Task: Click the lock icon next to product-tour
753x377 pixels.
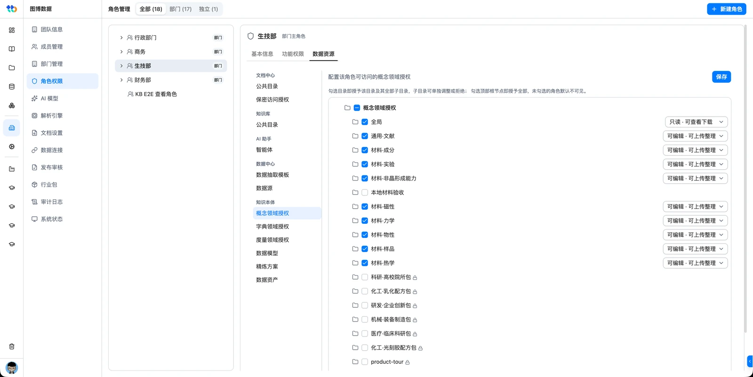Action: click(408, 362)
